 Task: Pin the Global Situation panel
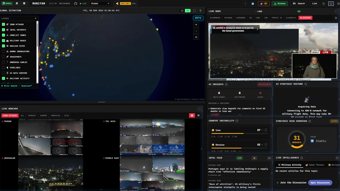point(200,11)
